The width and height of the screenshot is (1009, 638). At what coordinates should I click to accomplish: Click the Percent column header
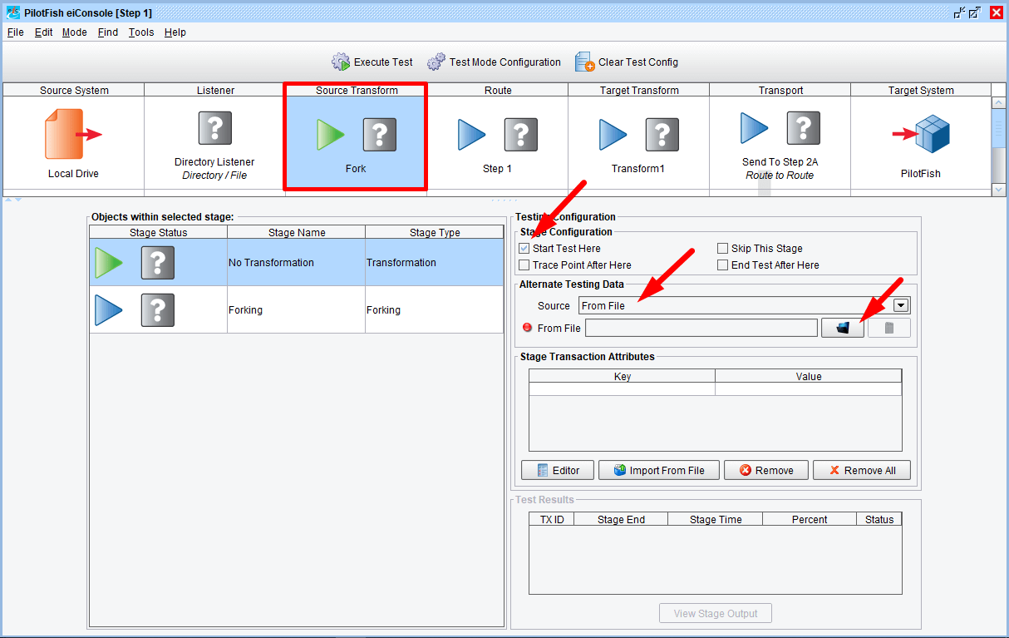[810, 519]
